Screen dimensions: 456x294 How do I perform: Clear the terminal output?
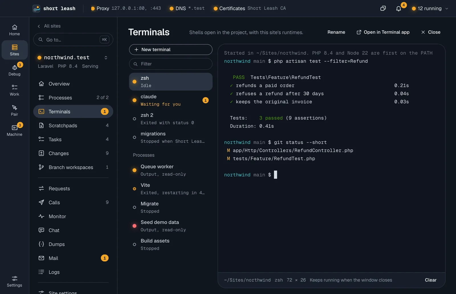(x=431, y=280)
